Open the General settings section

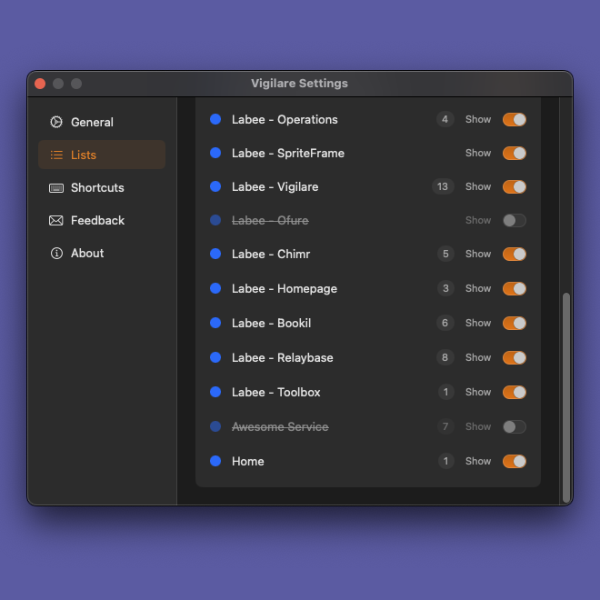click(102, 122)
